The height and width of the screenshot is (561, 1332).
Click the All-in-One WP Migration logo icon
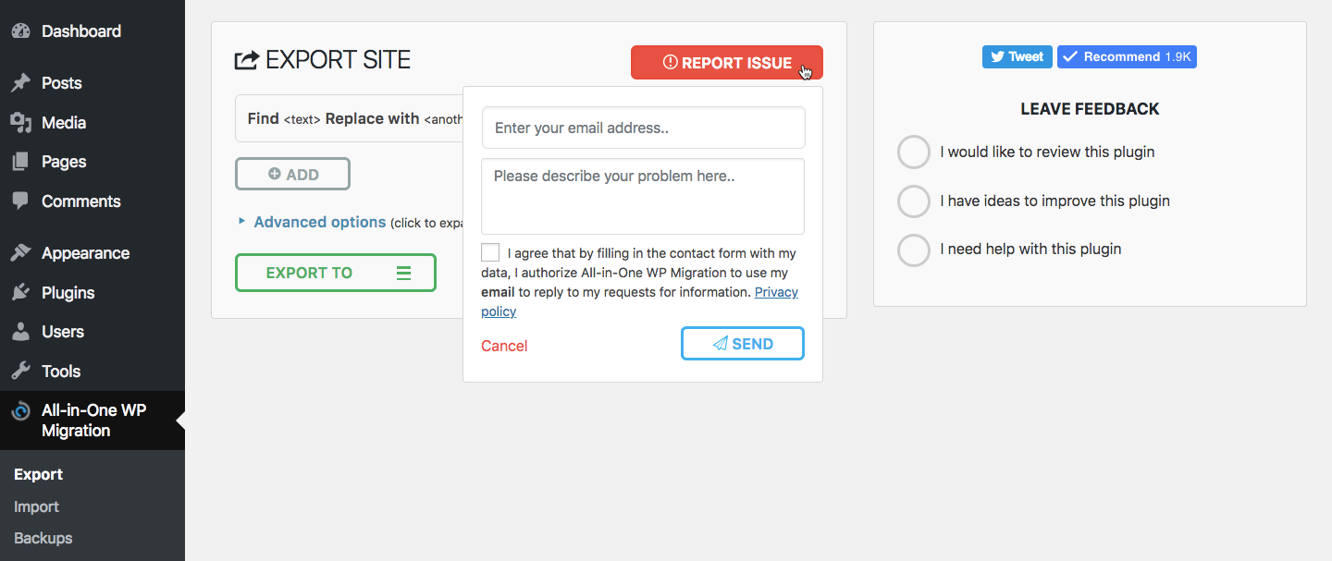20,411
